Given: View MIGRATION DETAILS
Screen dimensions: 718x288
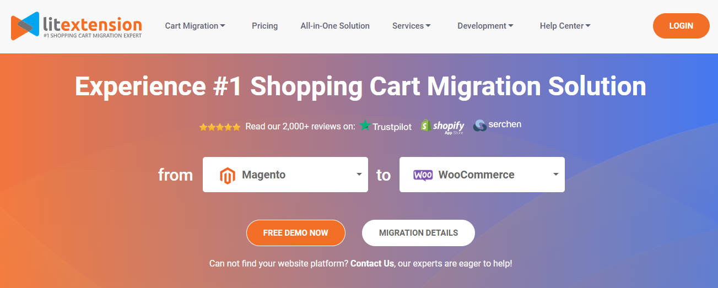Looking at the screenshot, I should click(x=418, y=233).
